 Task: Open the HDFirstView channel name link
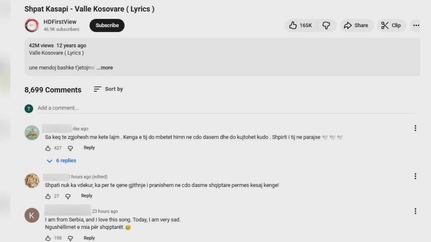(x=60, y=22)
